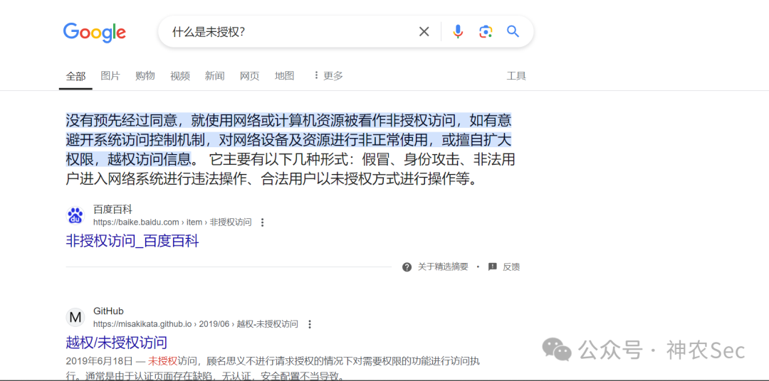Click the blue magnifying glass search icon
769x381 pixels.
(x=513, y=32)
